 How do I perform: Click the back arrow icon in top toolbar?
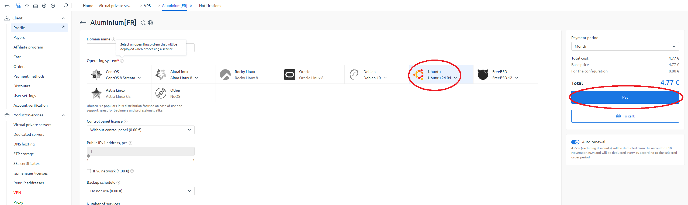tap(7, 6)
